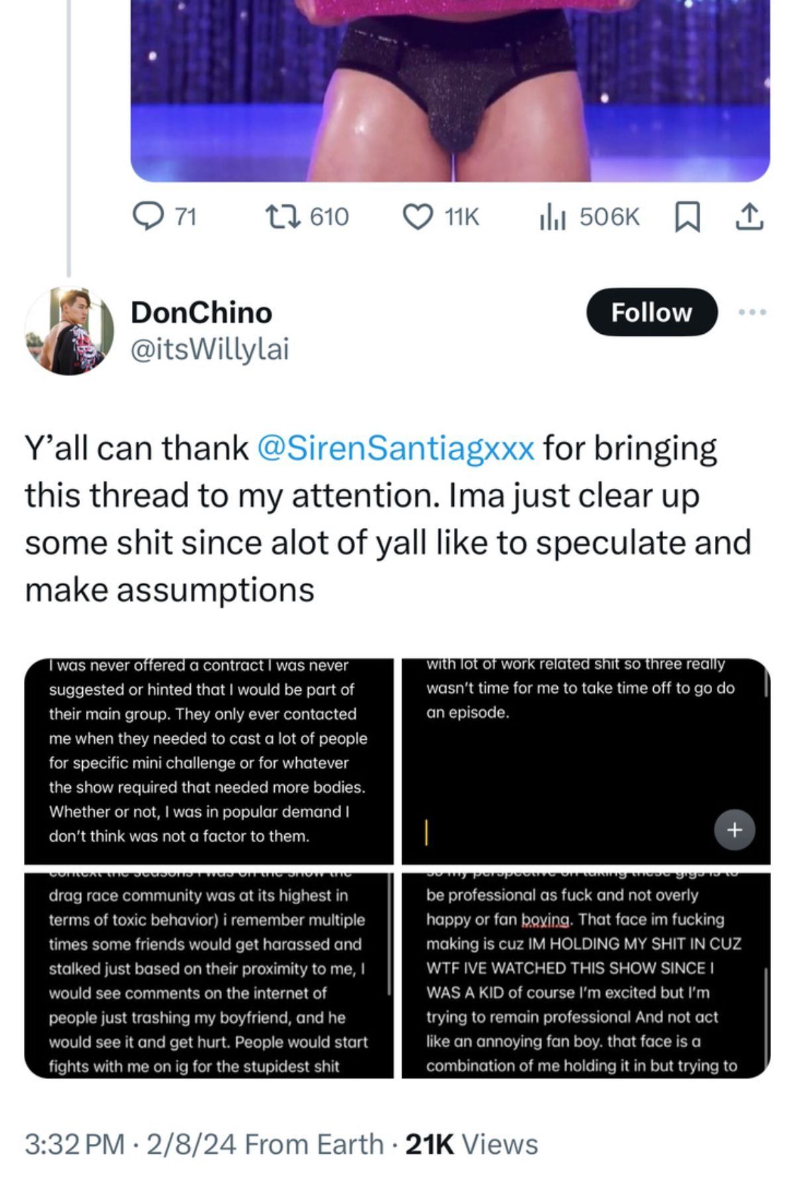This screenshot has width=795, height=1179.
Task: Open third screenshot about drag race community
Action: pyautogui.click(x=209, y=975)
